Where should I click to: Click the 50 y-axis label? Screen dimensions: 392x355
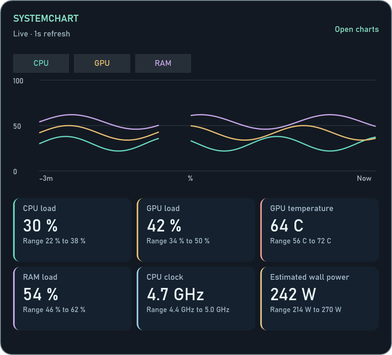click(x=17, y=126)
